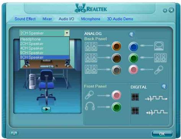Click front speaker icon beside green back jack
Screen dimensions: 181x139
160,58
